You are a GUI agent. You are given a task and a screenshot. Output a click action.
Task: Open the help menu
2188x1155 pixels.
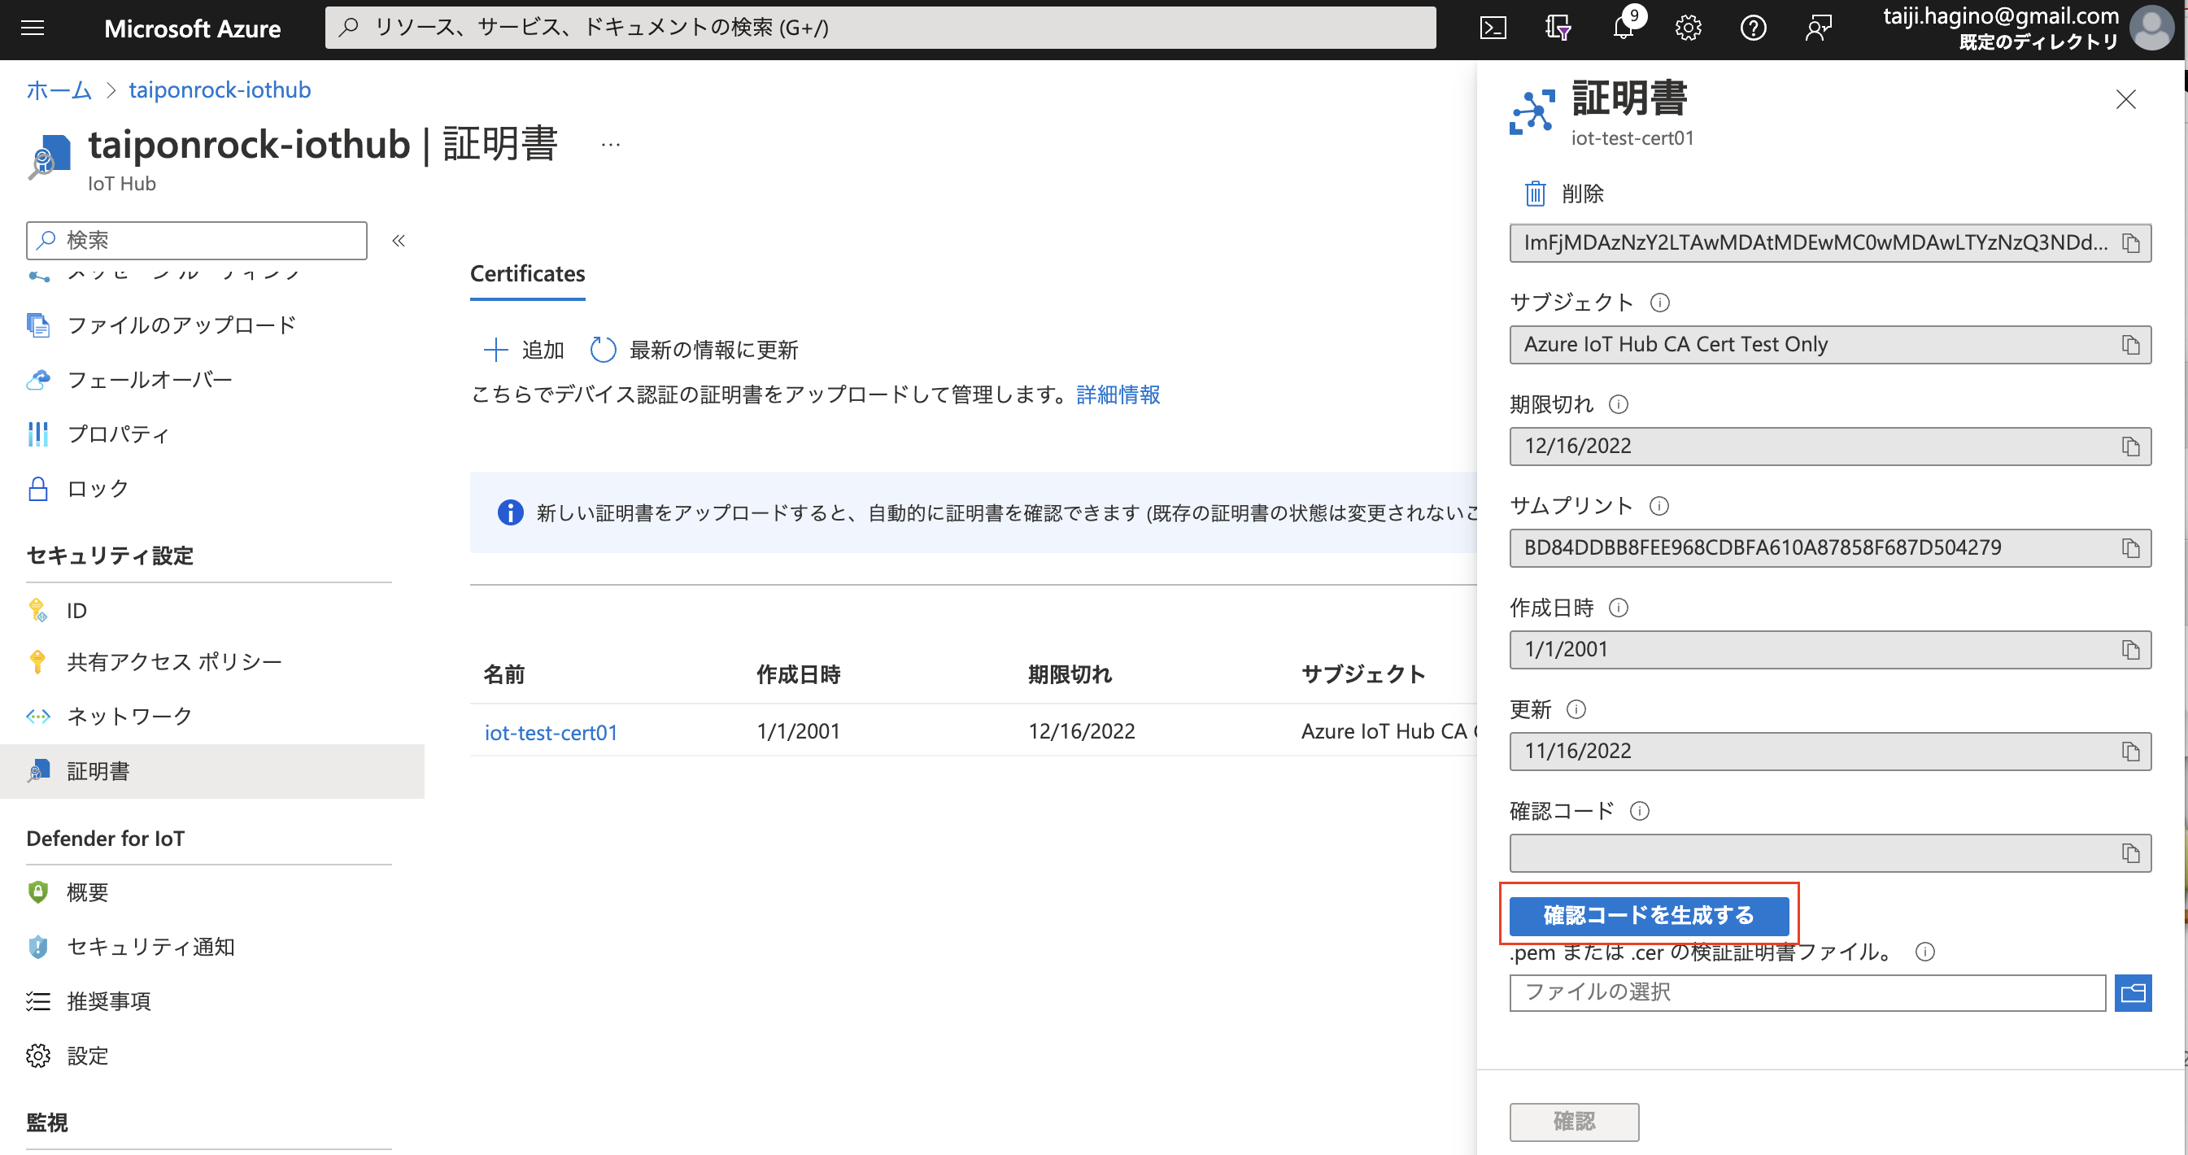tap(1753, 27)
